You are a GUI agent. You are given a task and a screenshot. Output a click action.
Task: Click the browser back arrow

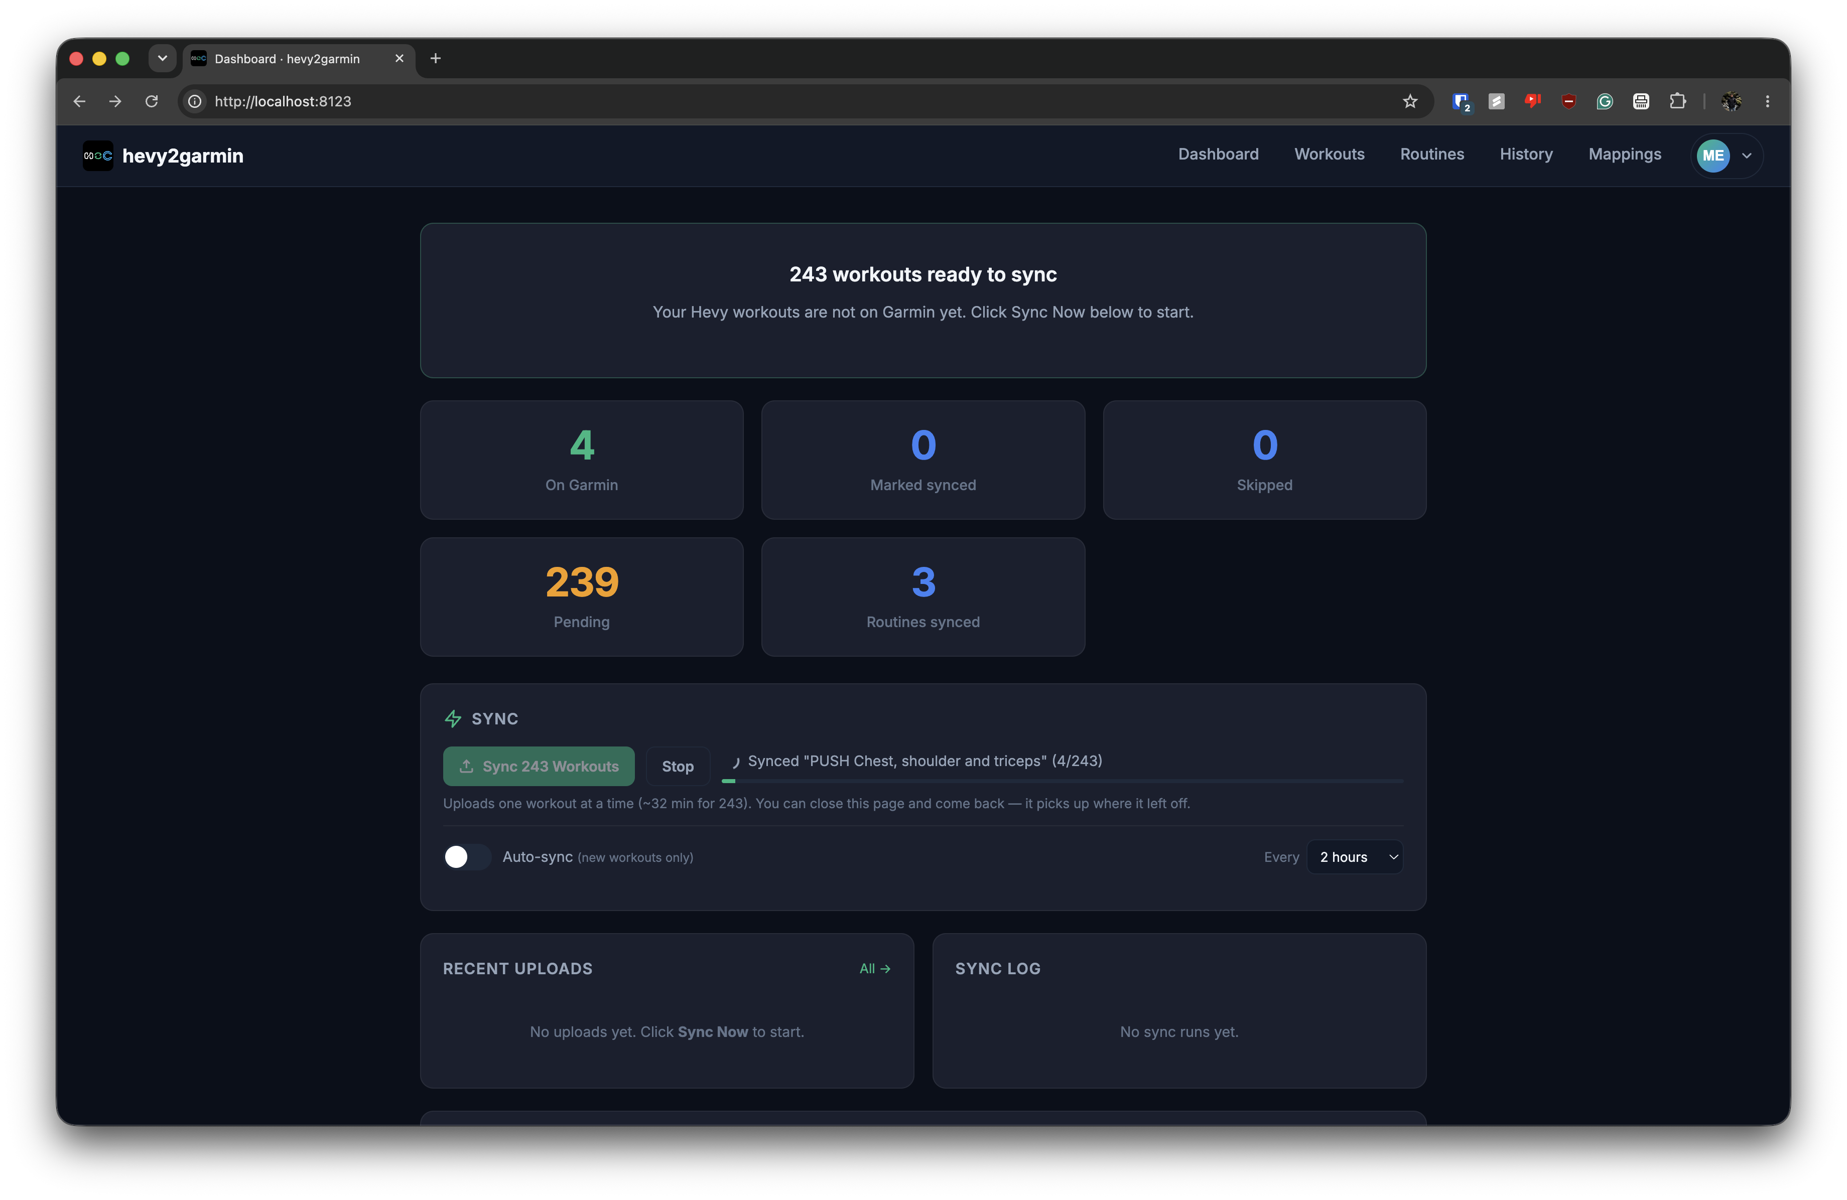pyautogui.click(x=79, y=101)
